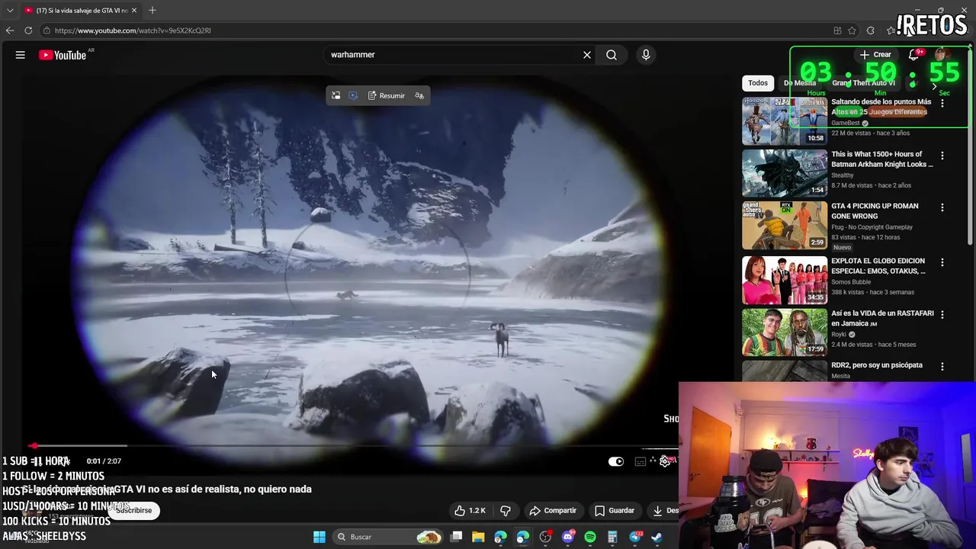This screenshot has height=549, width=976.
Task: Open a new browser tab
Action: 152,10
